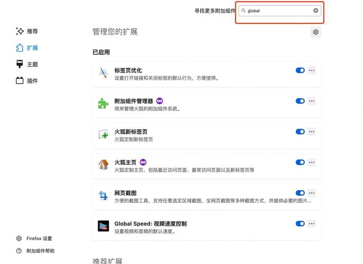Click the sparkle icon beside 推荐

tap(20, 31)
